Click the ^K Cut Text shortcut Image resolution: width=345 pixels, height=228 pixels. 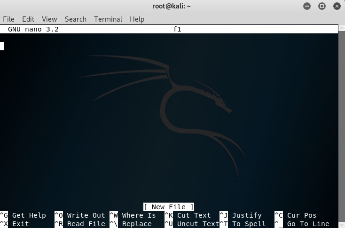click(x=188, y=215)
